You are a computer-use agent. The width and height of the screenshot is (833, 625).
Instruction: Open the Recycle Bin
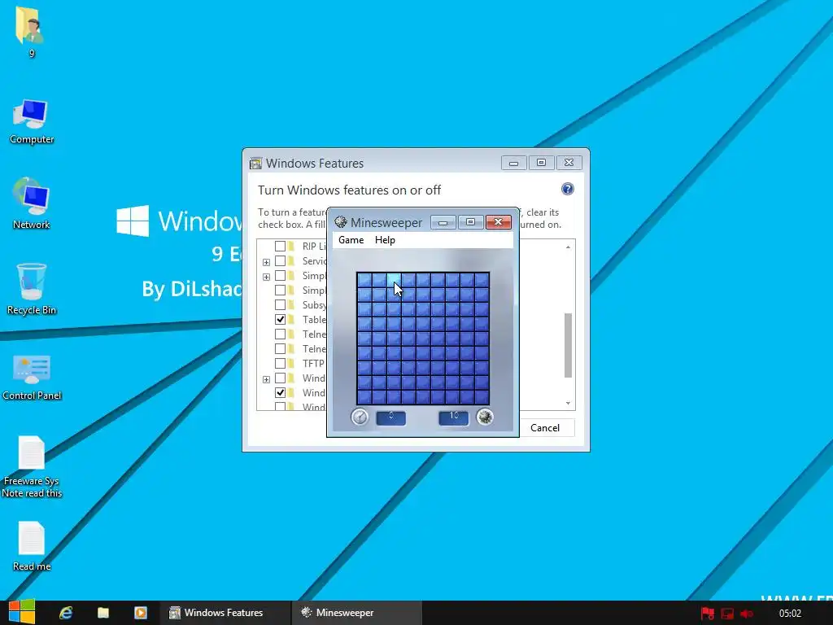[32, 289]
